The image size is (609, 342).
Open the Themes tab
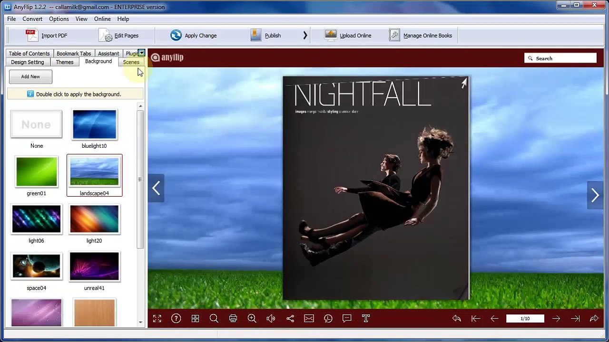tap(65, 62)
